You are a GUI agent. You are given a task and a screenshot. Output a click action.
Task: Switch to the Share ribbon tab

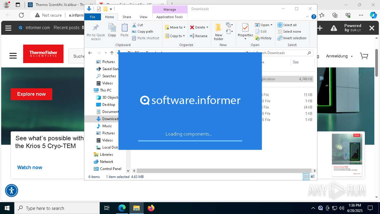[127, 17]
